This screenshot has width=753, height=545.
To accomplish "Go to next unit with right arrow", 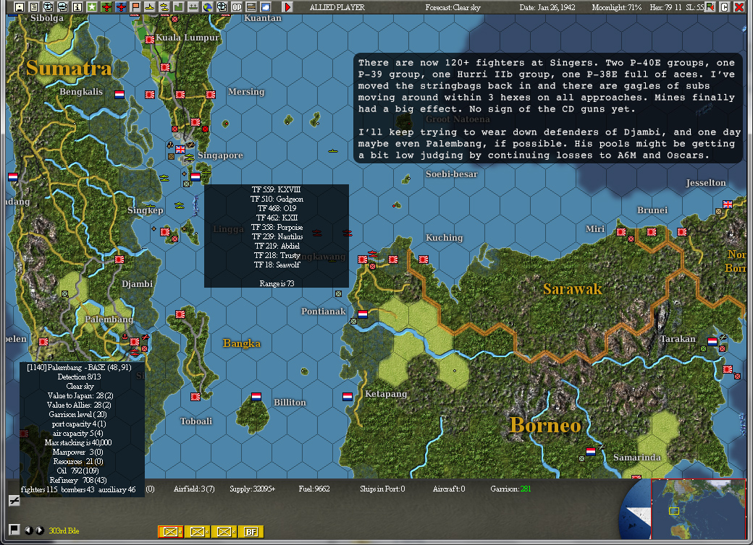I will click(39, 530).
